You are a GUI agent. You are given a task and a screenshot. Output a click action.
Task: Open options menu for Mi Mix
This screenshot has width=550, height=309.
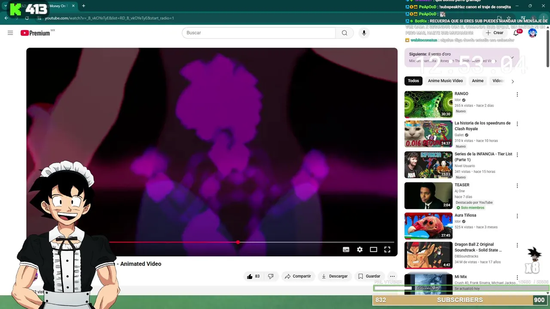pos(517,278)
